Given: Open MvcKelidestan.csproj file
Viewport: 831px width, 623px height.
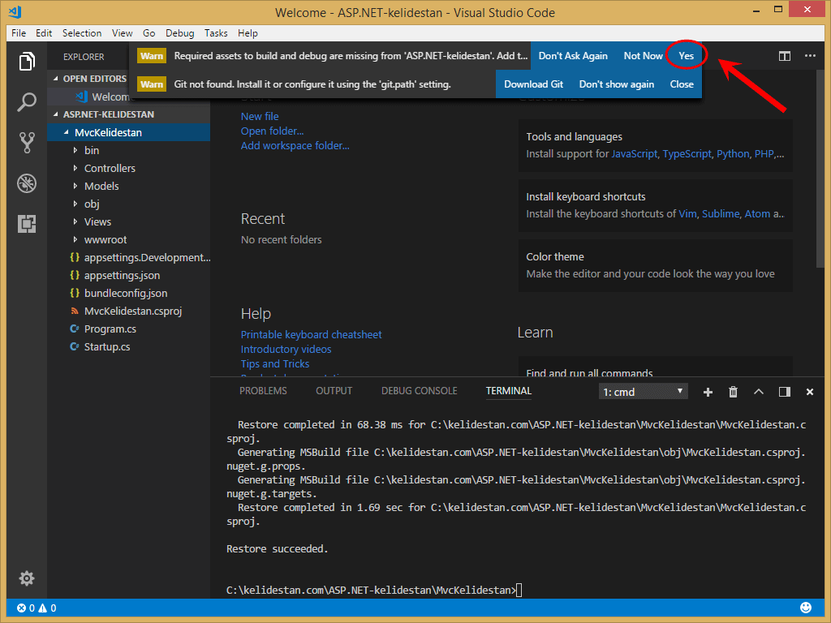Looking at the screenshot, I should pos(132,311).
